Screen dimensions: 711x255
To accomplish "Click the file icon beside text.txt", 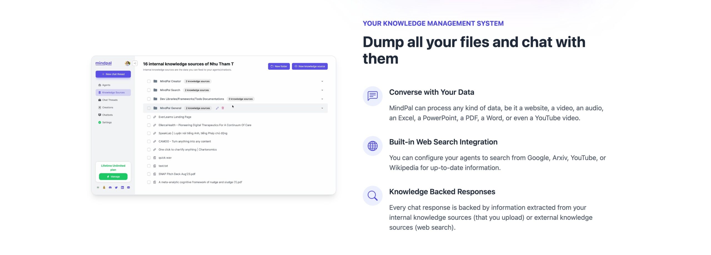I will [x=155, y=166].
